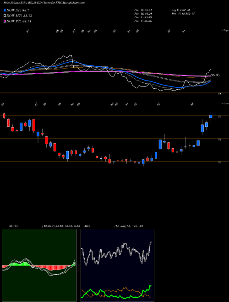Click the white DOW MT legend swatch
Image resolution: width=229 pixels, height=302 pixels.
(5, 16)
